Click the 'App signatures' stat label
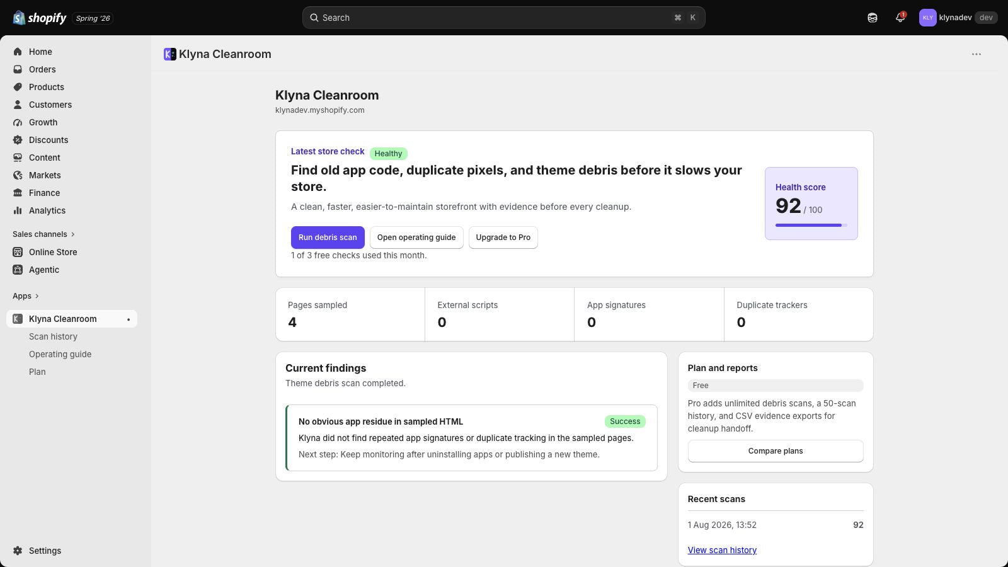 tap(616, 305)
